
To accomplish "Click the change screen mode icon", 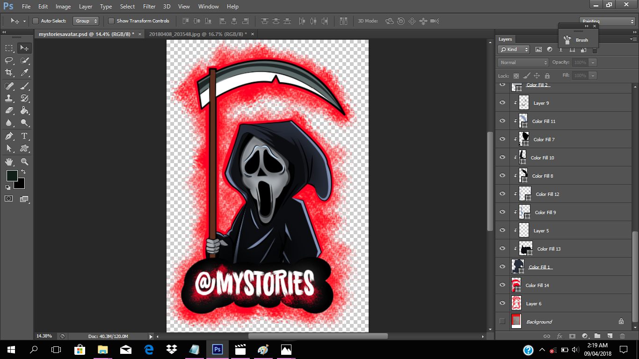I will click(x=24, y=199).
